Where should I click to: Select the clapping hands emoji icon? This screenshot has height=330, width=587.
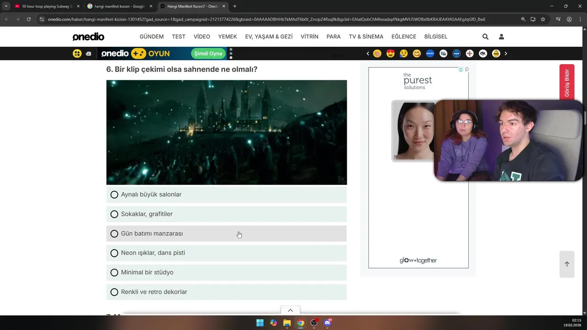(x=377, y=54)
